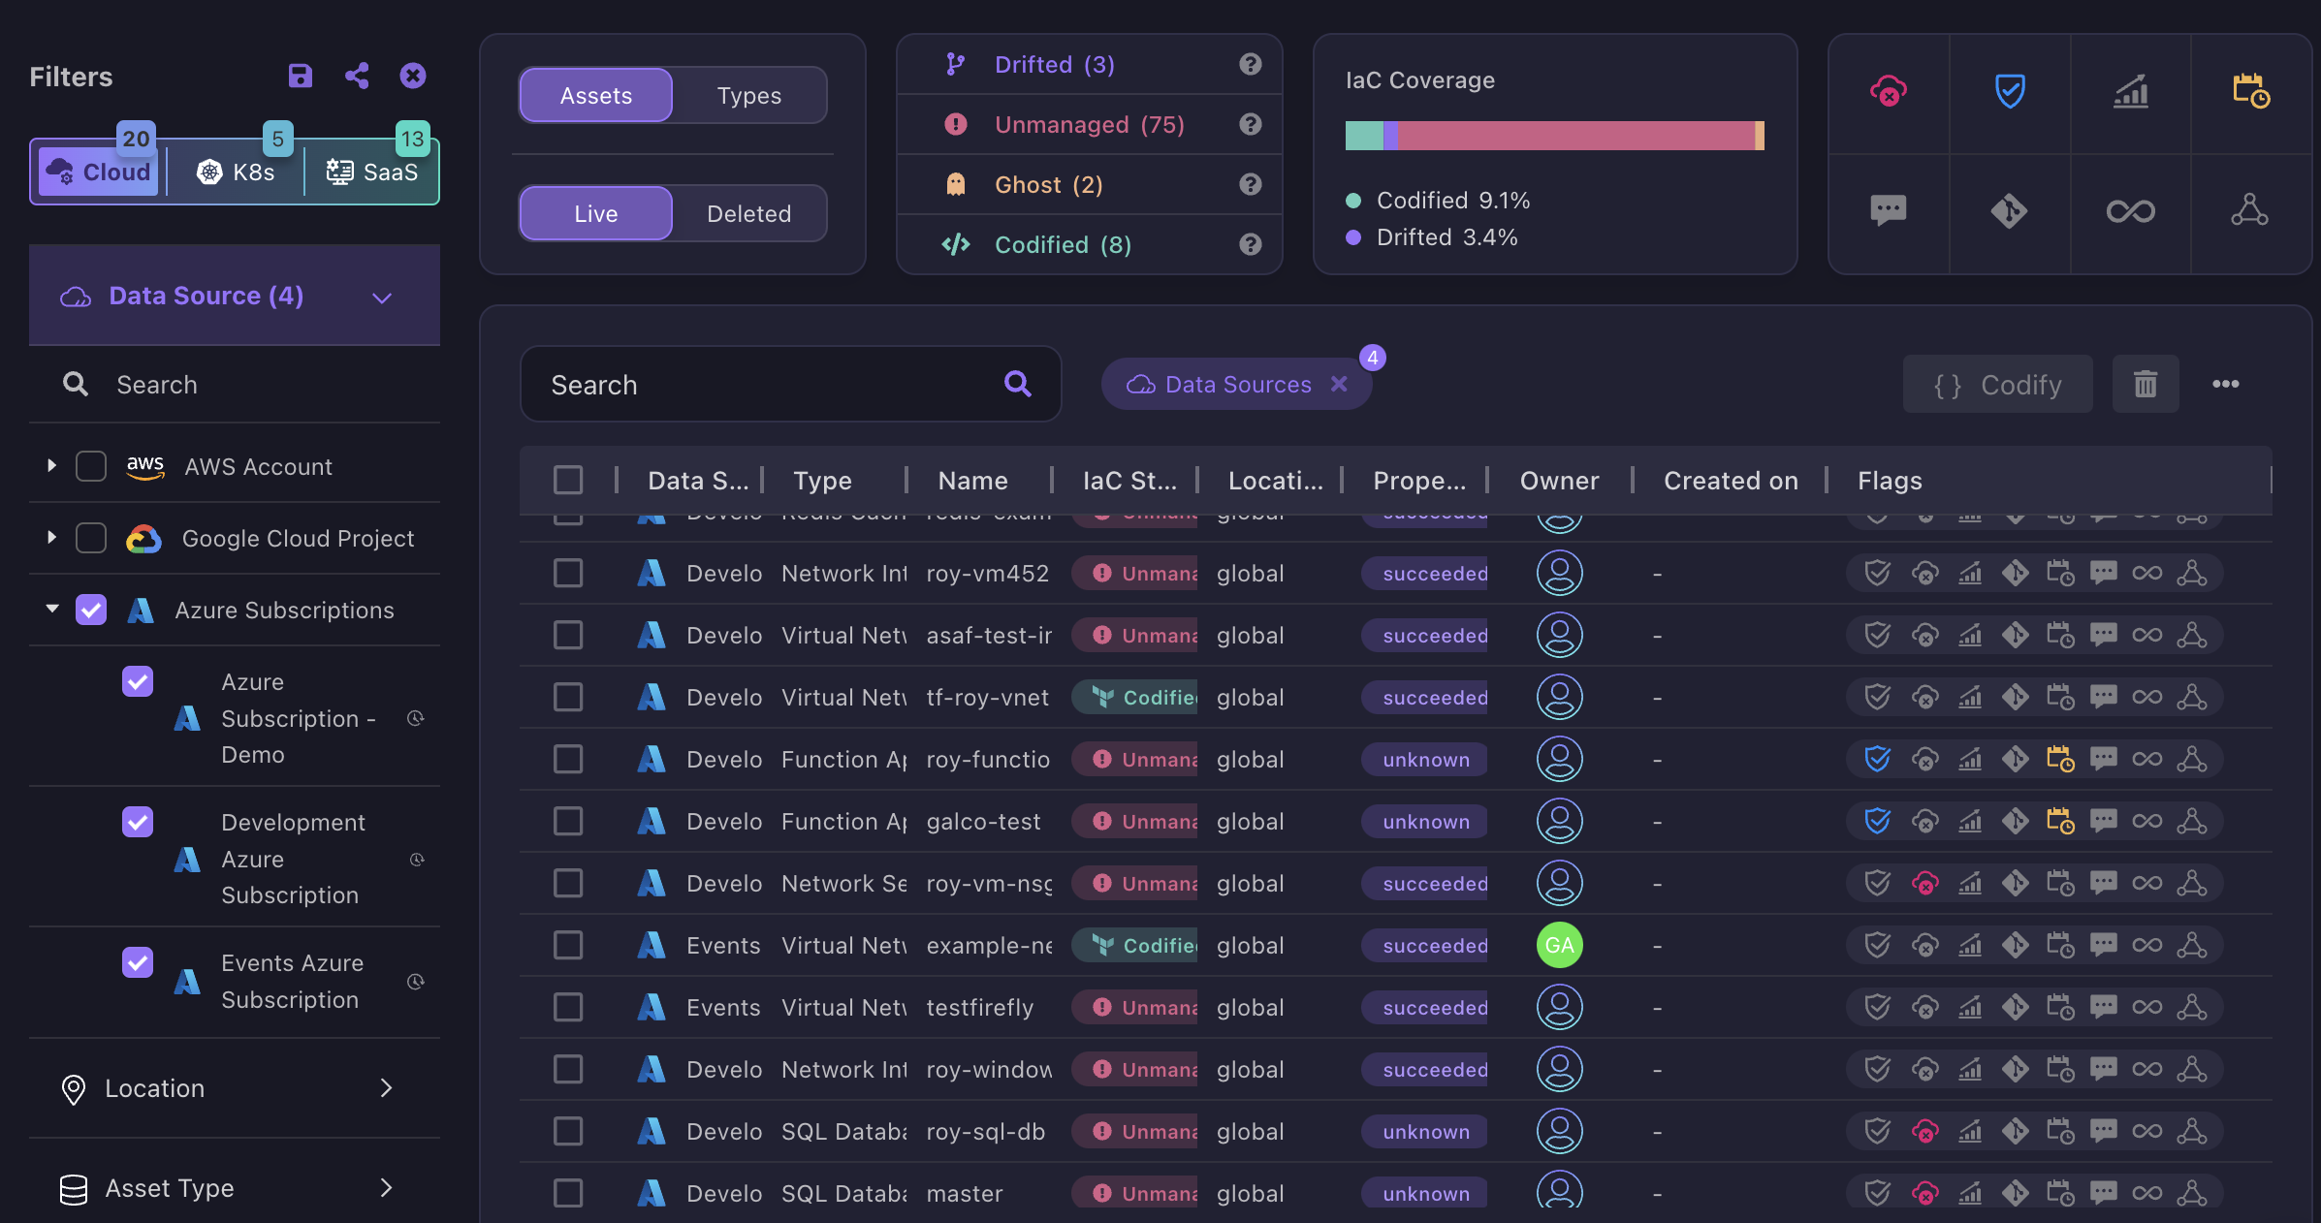Click the save icon next to Filters heading
Image resolution: width=2321 pixels, height=1223 pixels.
(x=301, y=76)
